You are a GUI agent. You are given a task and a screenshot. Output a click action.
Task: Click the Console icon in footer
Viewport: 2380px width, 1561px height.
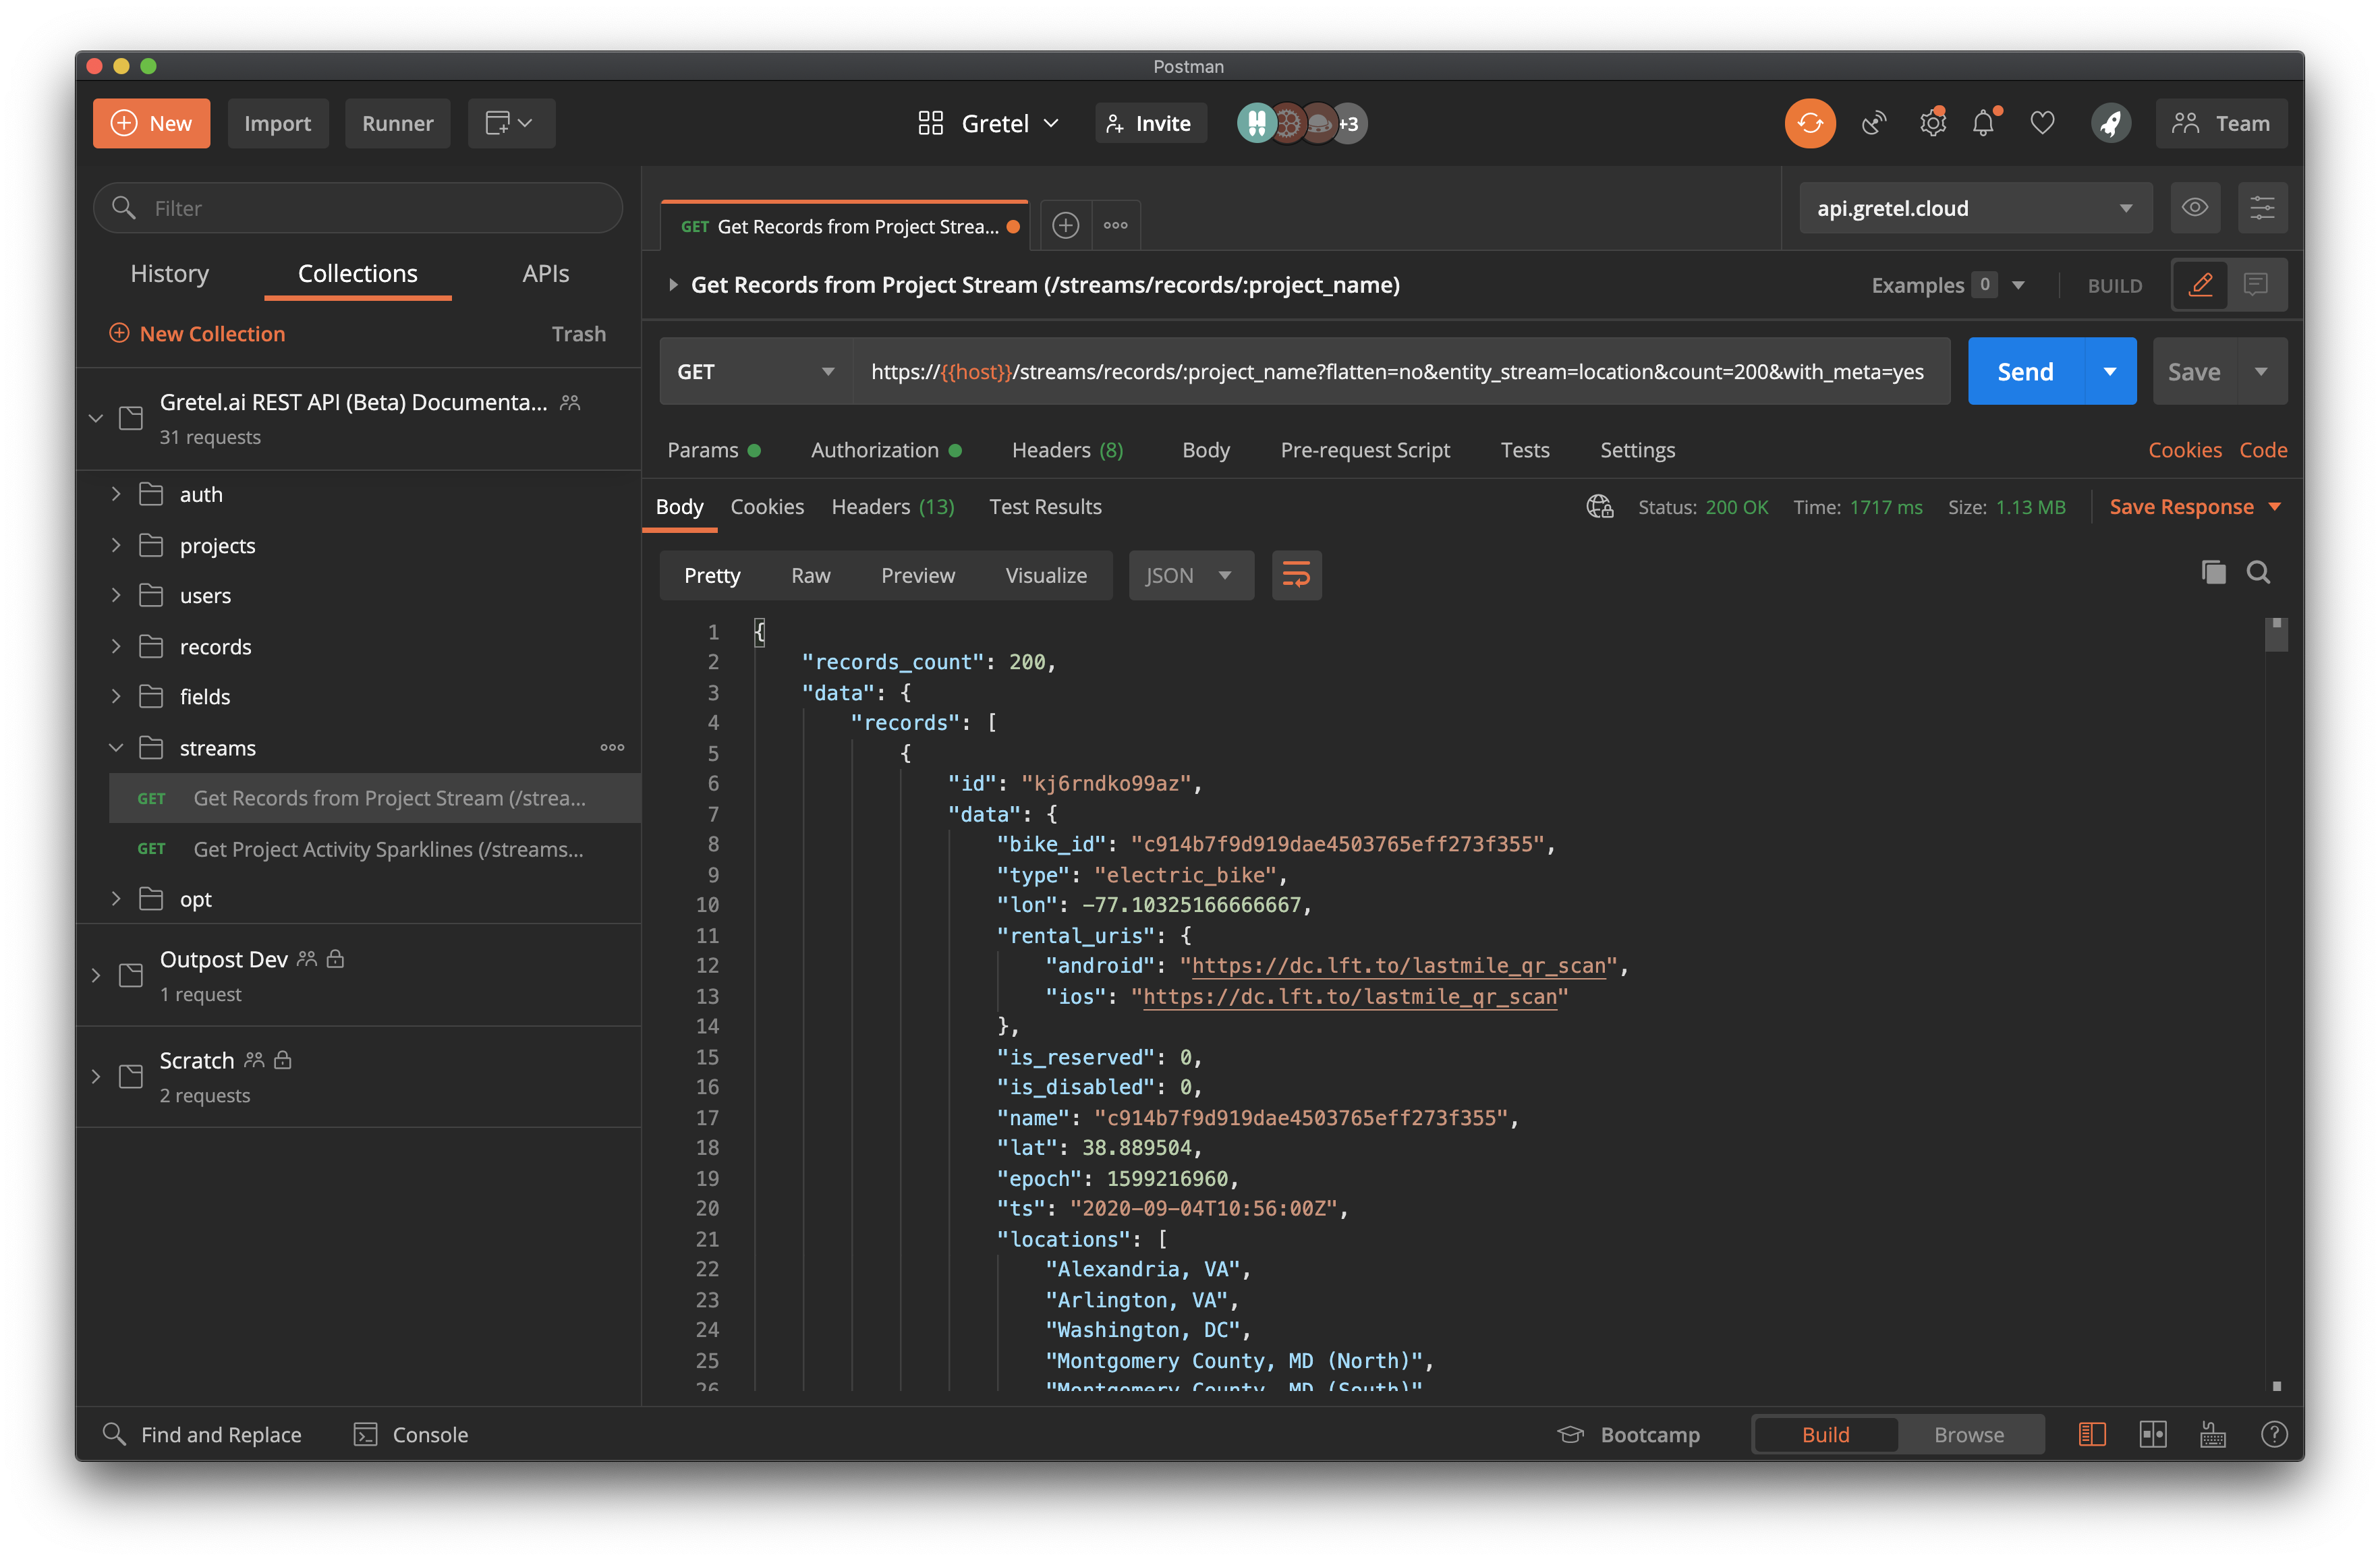[365, 1434]
